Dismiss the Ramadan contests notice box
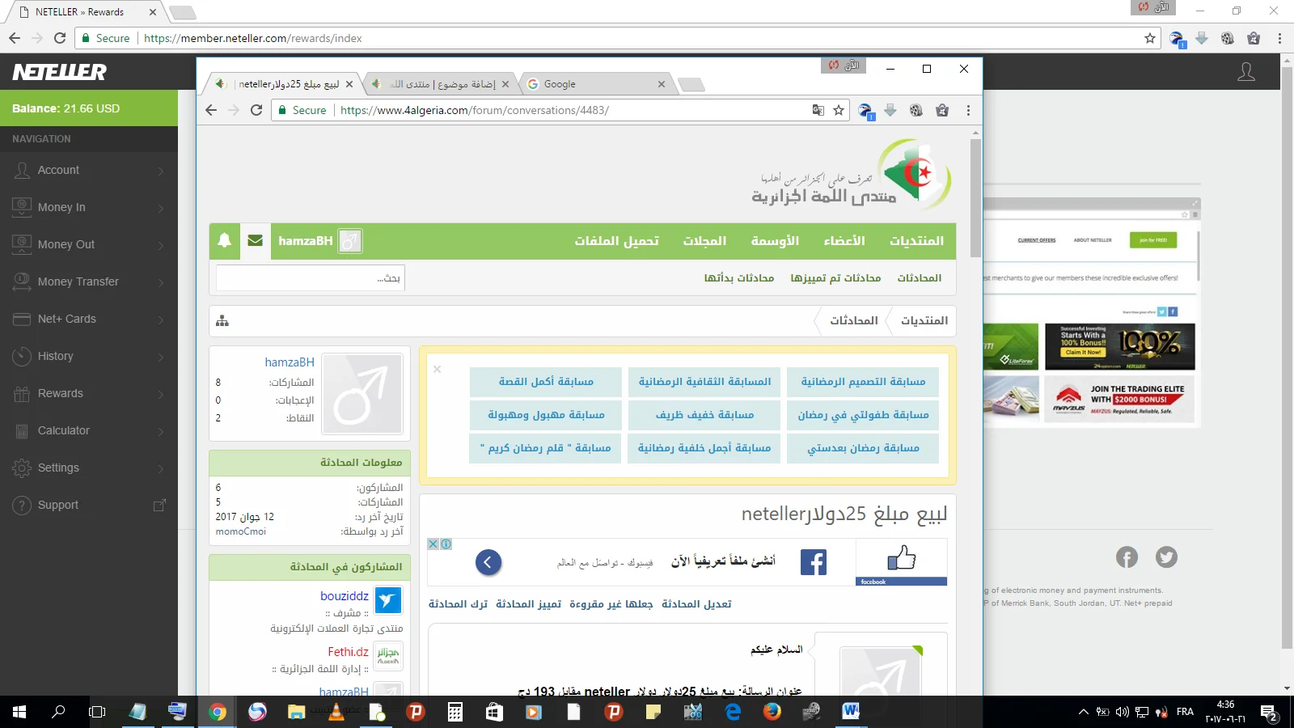 coord(437,370)
